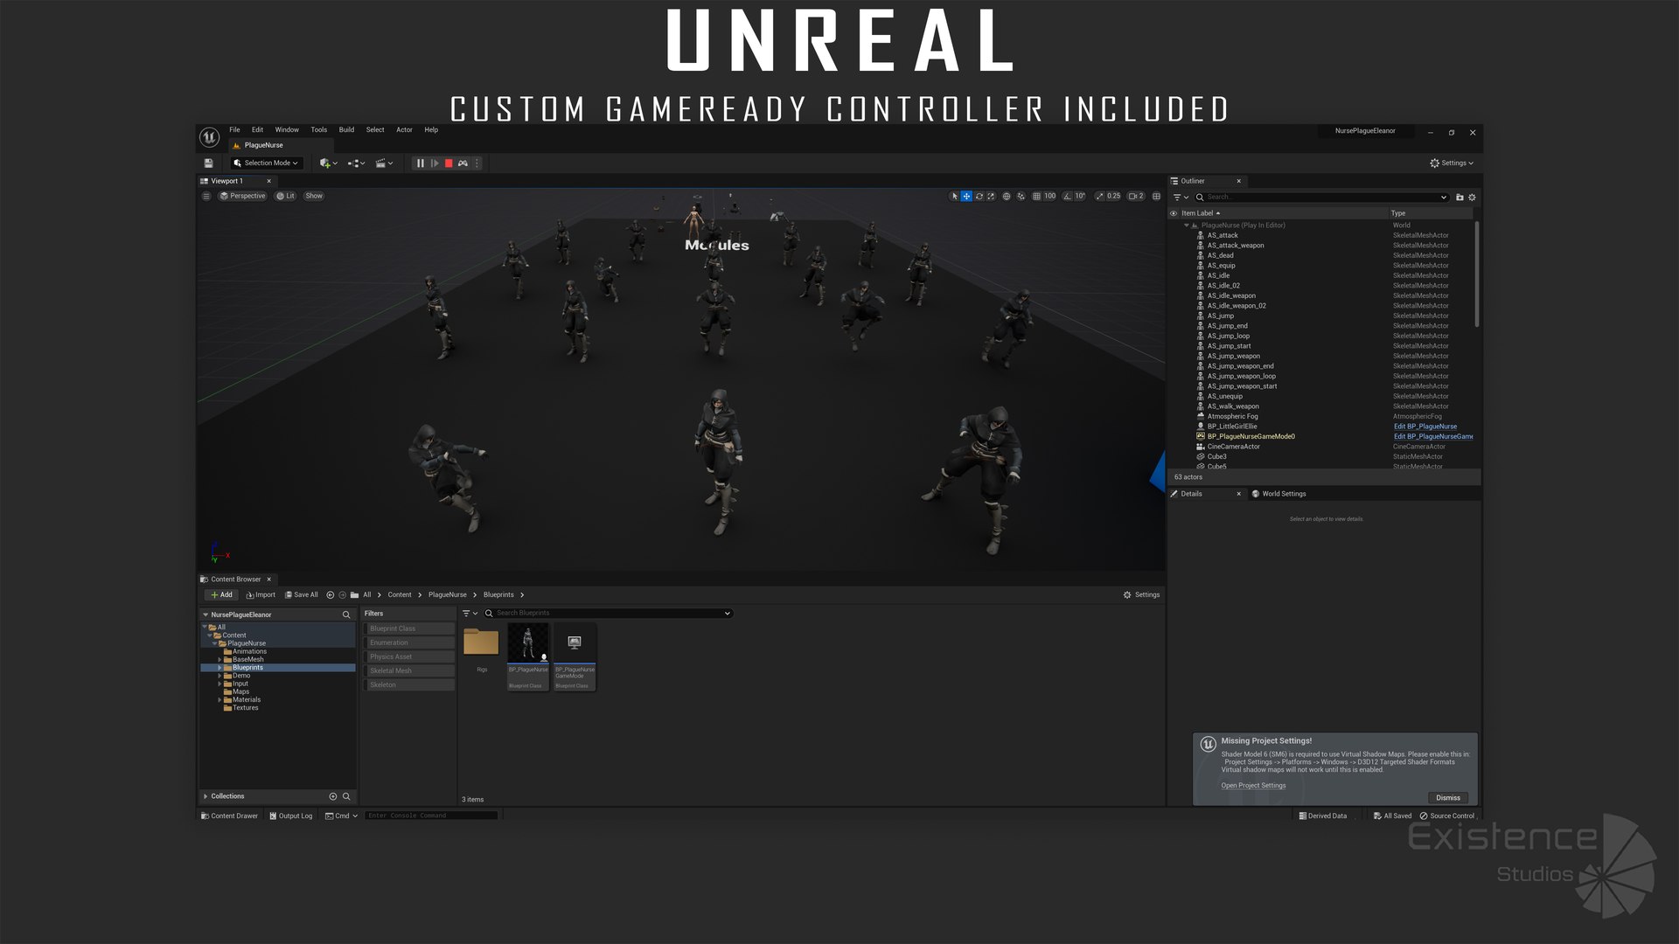
Task: Advance simulation by one frame
Action: 435,163
